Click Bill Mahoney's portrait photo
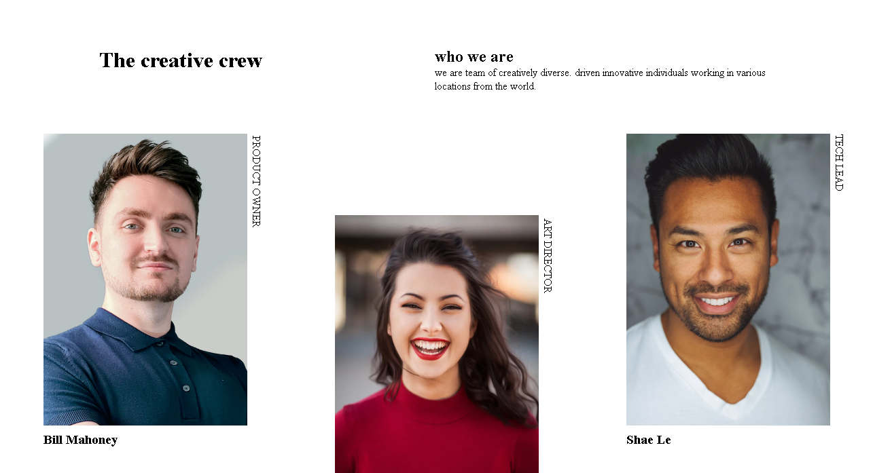Image resolution: width=873 pixels, height=473 pixels. point(145,280)
